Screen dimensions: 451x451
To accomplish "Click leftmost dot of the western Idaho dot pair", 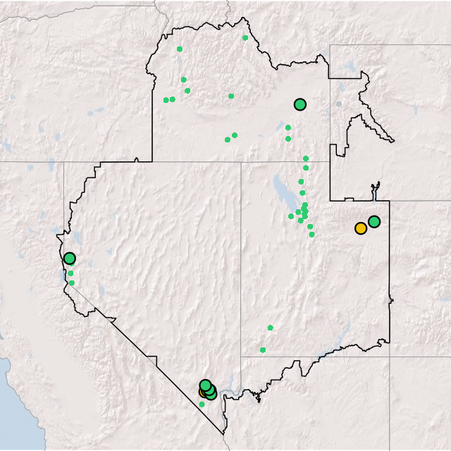I will 166,100.
